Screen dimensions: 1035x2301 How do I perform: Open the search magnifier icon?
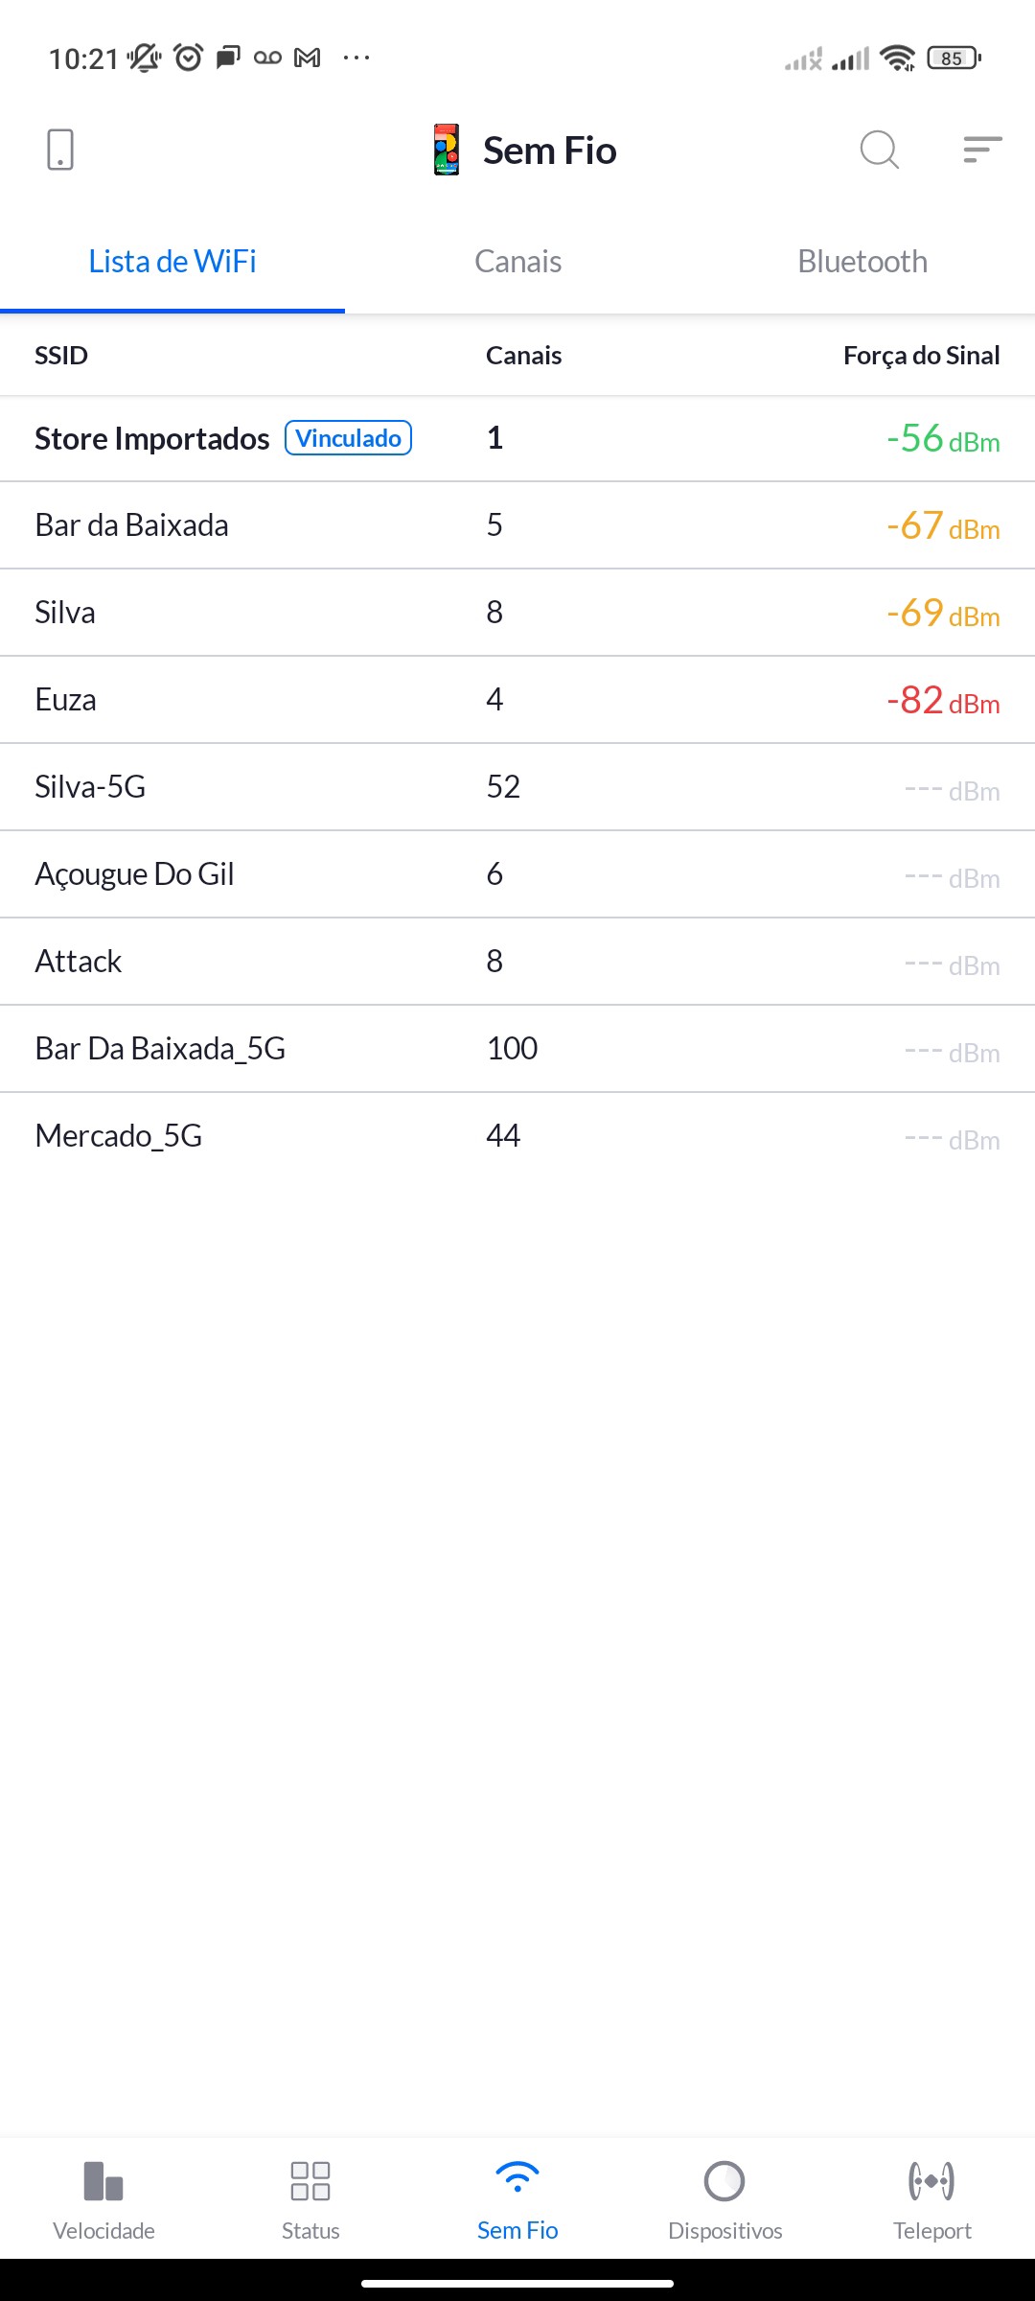tap(879, 151)
